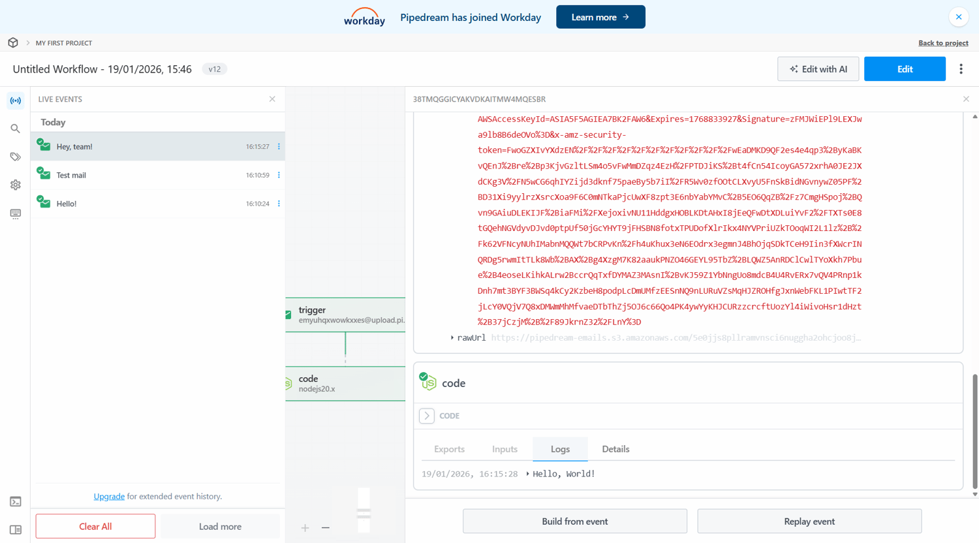Dismiss the Workday announcement banner

point(958,17)
